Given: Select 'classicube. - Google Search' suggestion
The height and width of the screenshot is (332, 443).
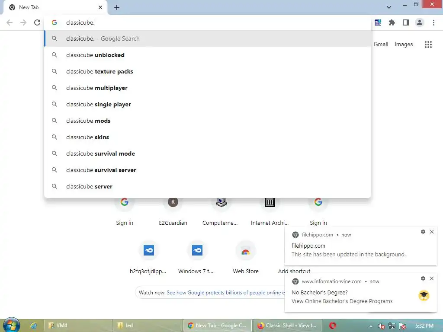Looking at the screenshot, I should click(208, 38).
